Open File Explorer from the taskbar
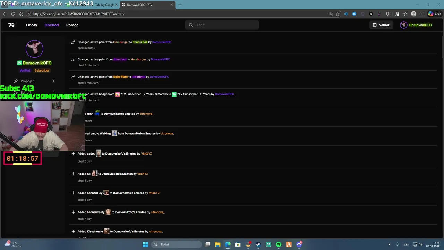Viewport: 444px width, 250px height. coord(217,244)
